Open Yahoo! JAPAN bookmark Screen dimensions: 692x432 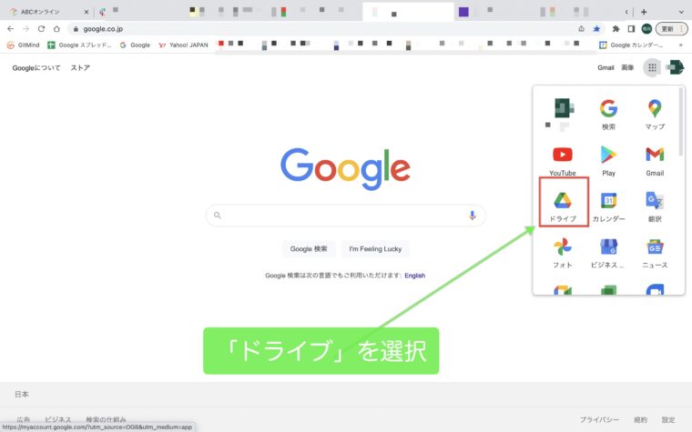point(184,45)
